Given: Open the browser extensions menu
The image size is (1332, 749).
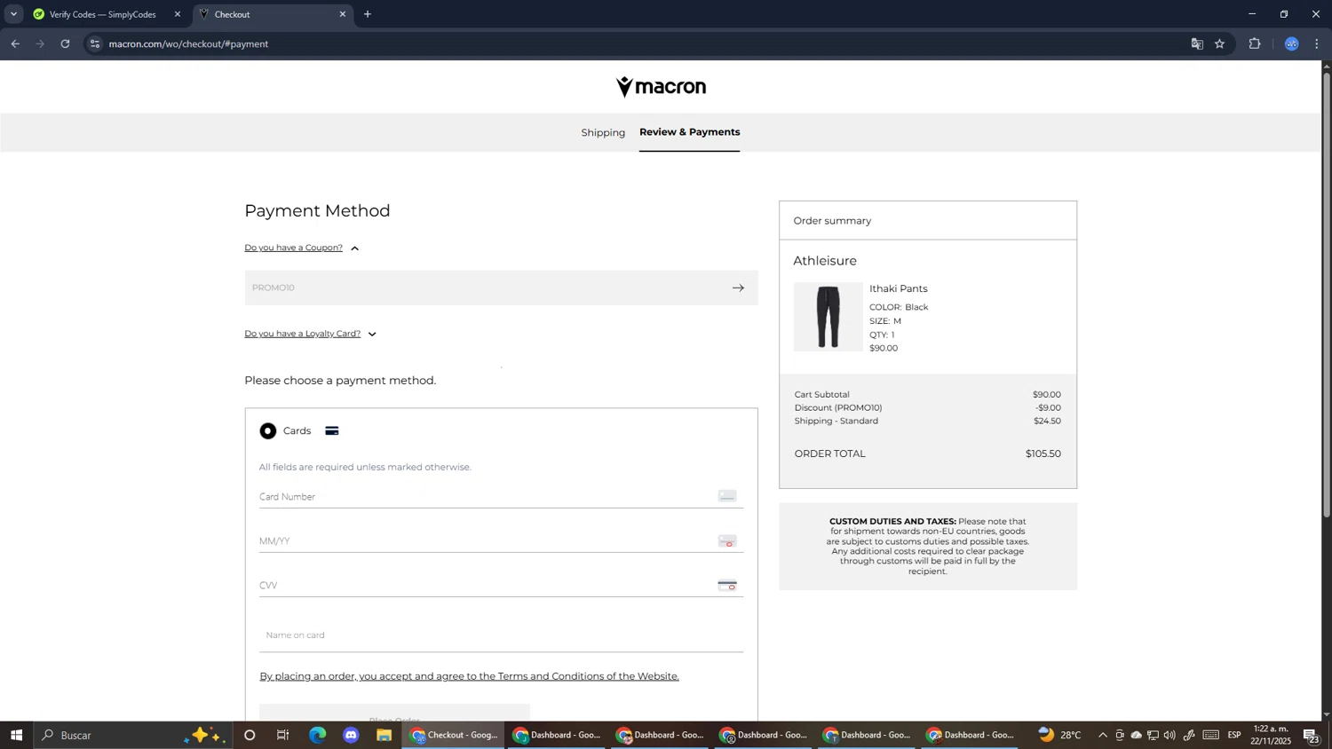Looking at the screenshot, I should click(1255, 43).
